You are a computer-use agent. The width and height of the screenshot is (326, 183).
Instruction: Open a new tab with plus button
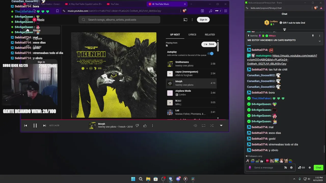191,4
